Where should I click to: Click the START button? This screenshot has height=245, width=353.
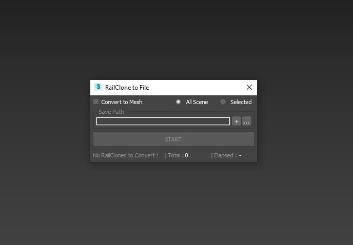[173, 139]
